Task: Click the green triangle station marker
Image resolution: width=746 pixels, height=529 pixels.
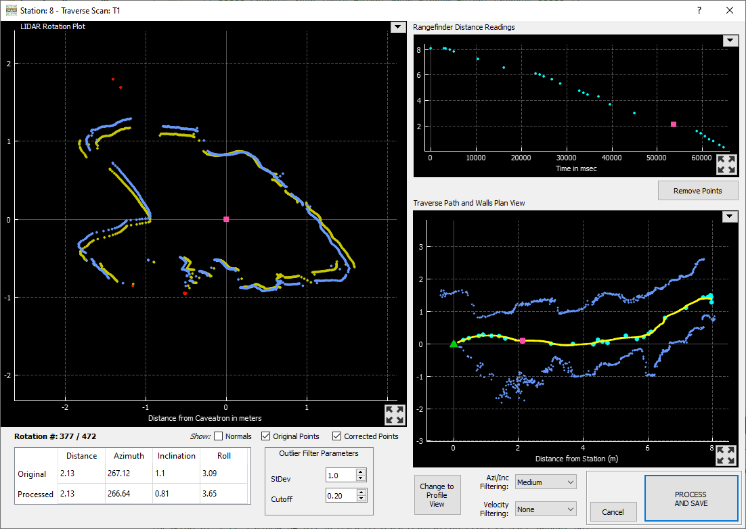Action: [454, 344]
